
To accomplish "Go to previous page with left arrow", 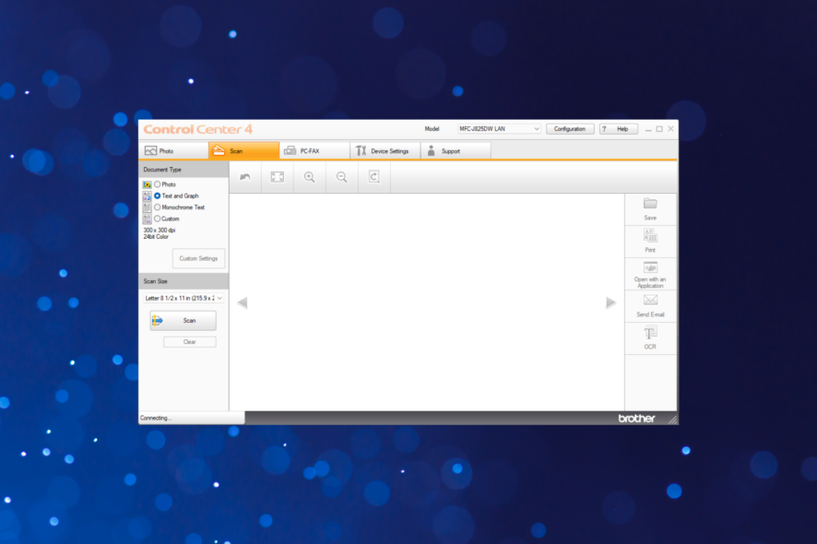I will click(x=243, y=302).
